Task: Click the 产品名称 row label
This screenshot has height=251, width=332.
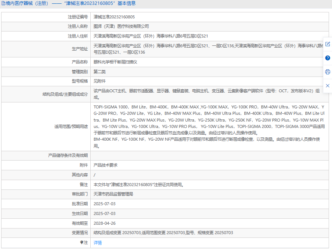Action: 79,62
